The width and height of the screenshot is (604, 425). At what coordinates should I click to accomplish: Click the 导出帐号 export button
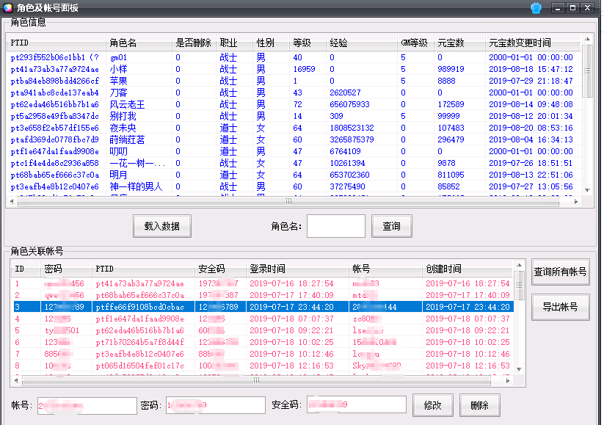[558, 308]
